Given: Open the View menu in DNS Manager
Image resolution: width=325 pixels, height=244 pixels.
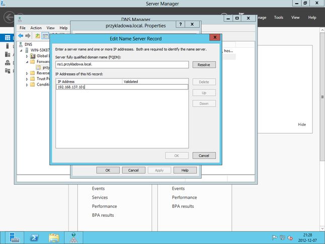Looking at the screenshot, I should [x=50, y=28].
